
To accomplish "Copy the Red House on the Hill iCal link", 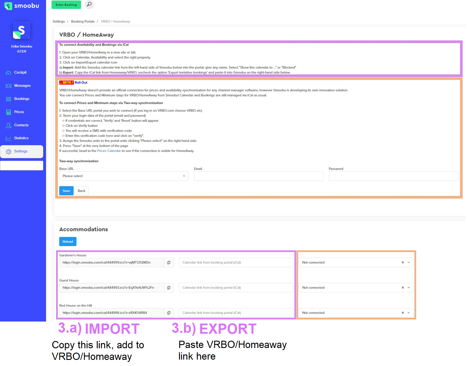I will pos(169,313).
